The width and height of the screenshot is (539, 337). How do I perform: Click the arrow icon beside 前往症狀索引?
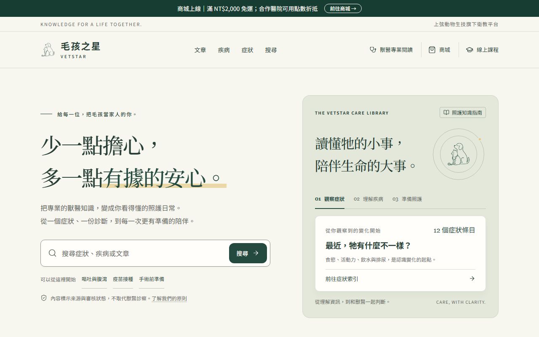coord(472,278)
